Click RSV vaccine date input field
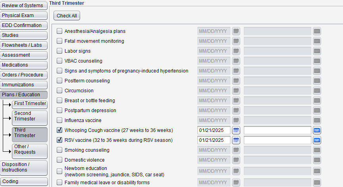Viewport: 343px width, 187px height. [214, 140]
